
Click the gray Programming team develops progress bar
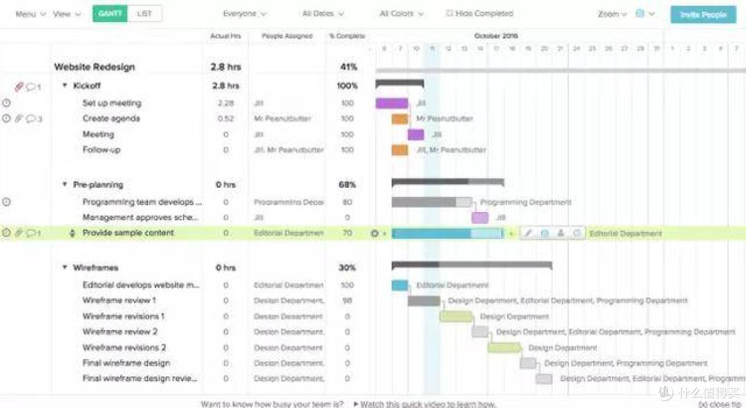(432, 202)
